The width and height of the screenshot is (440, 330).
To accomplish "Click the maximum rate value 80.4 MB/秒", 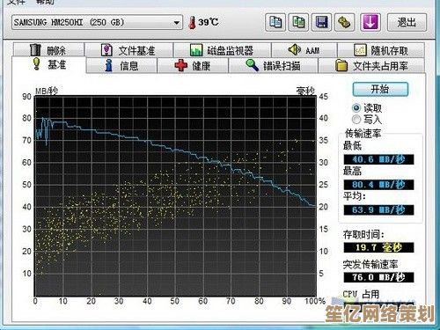I will coord(378,185).
